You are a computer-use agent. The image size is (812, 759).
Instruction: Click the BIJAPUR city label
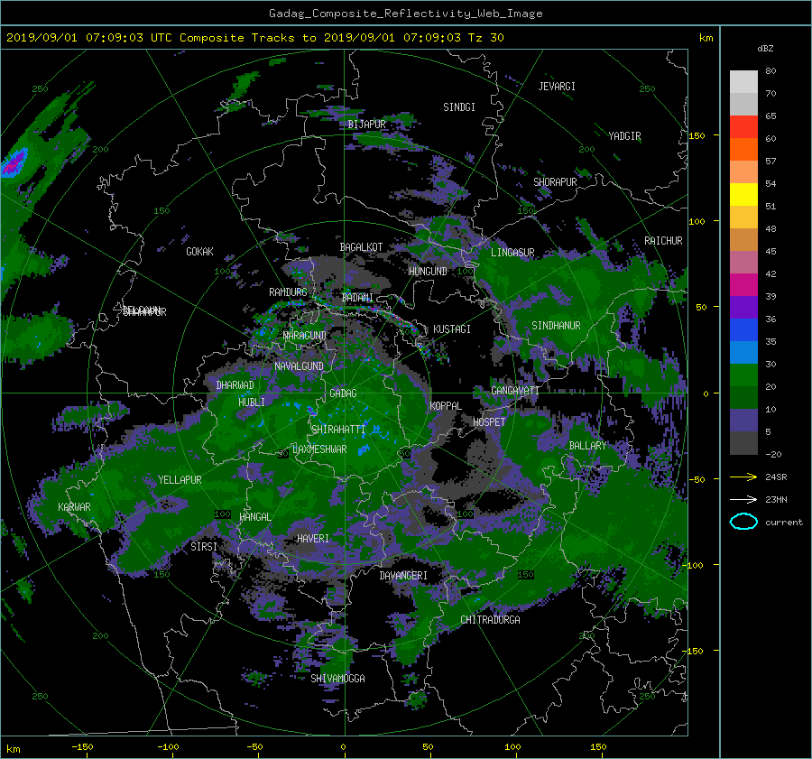pyautogui.click(x=366, y=125)
